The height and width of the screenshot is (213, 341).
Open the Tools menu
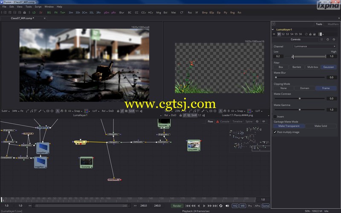pyautogui.click(x=29, y=7)
